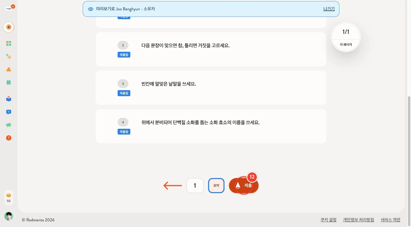Open the blue reading student icon
The image size is (411, 227).
point(9,99)
